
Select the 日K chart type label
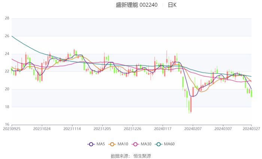(172, 5)
